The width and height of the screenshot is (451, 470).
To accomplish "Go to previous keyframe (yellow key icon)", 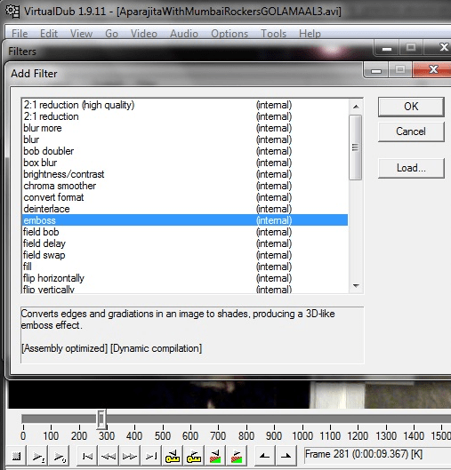I will 173,456.
